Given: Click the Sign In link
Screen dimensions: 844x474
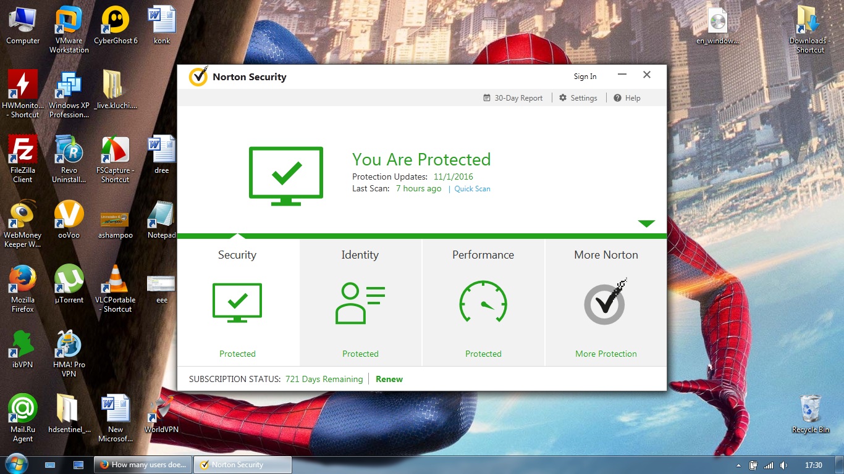Looking at the screenshot, I should tap(585, 77).
